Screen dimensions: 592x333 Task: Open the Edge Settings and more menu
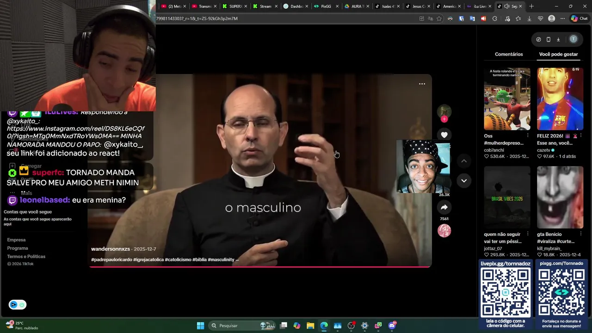(562, 18)
